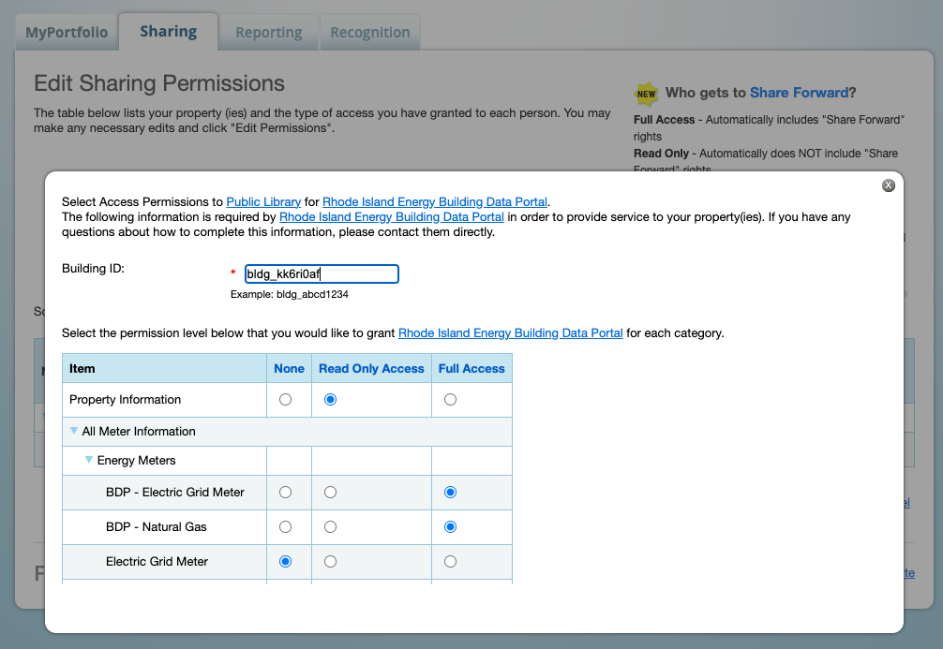Screen dimensions: 943x649
Task: Grant Full Access for Property Information
Action: click(451, 400)
